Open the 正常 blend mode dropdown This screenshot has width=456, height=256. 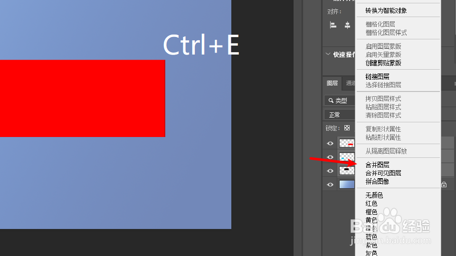click(x=340, y=115)
